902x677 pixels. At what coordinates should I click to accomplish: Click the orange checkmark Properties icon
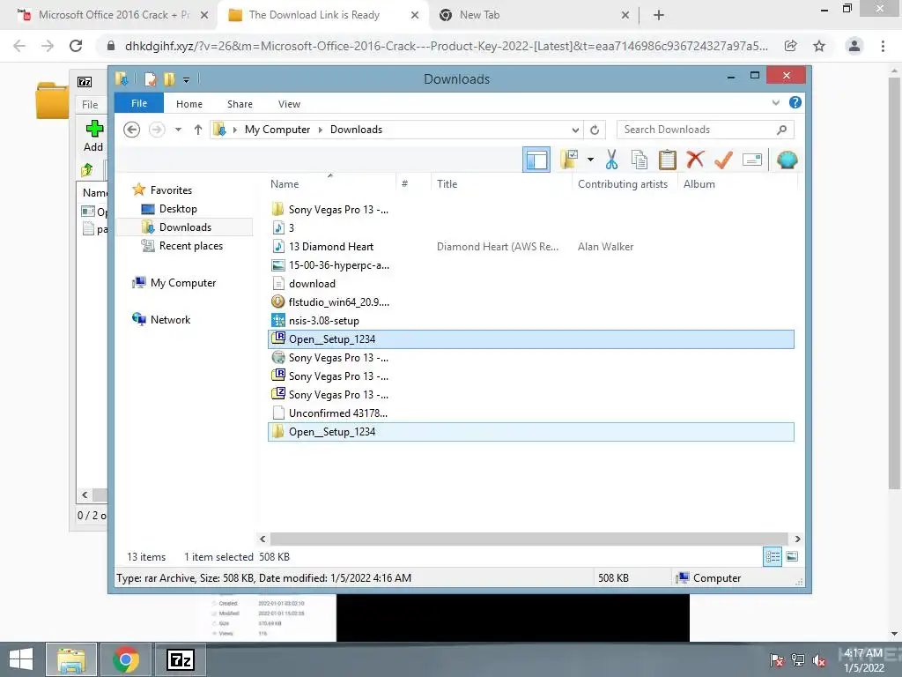[723, 160]
